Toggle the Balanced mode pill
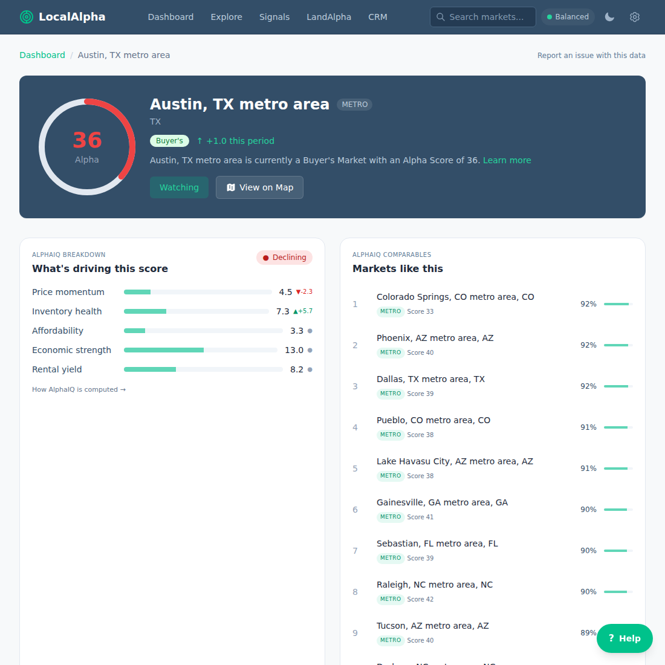 click(568, 17)
